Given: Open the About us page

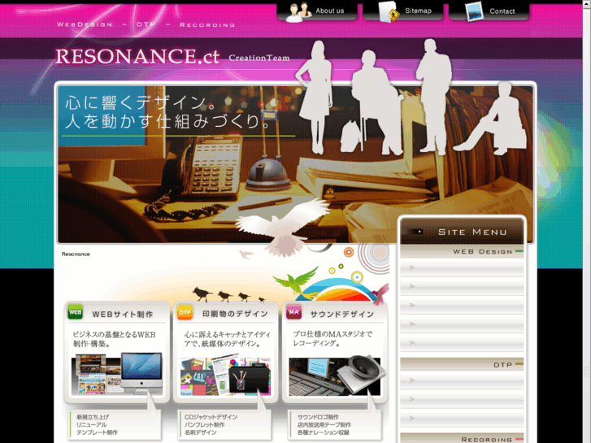Looking at the screenshot, I should point(329,11).
